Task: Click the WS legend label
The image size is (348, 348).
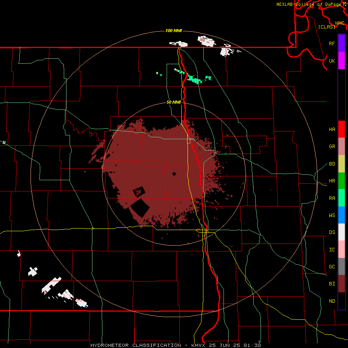Action: coord(332,215)
